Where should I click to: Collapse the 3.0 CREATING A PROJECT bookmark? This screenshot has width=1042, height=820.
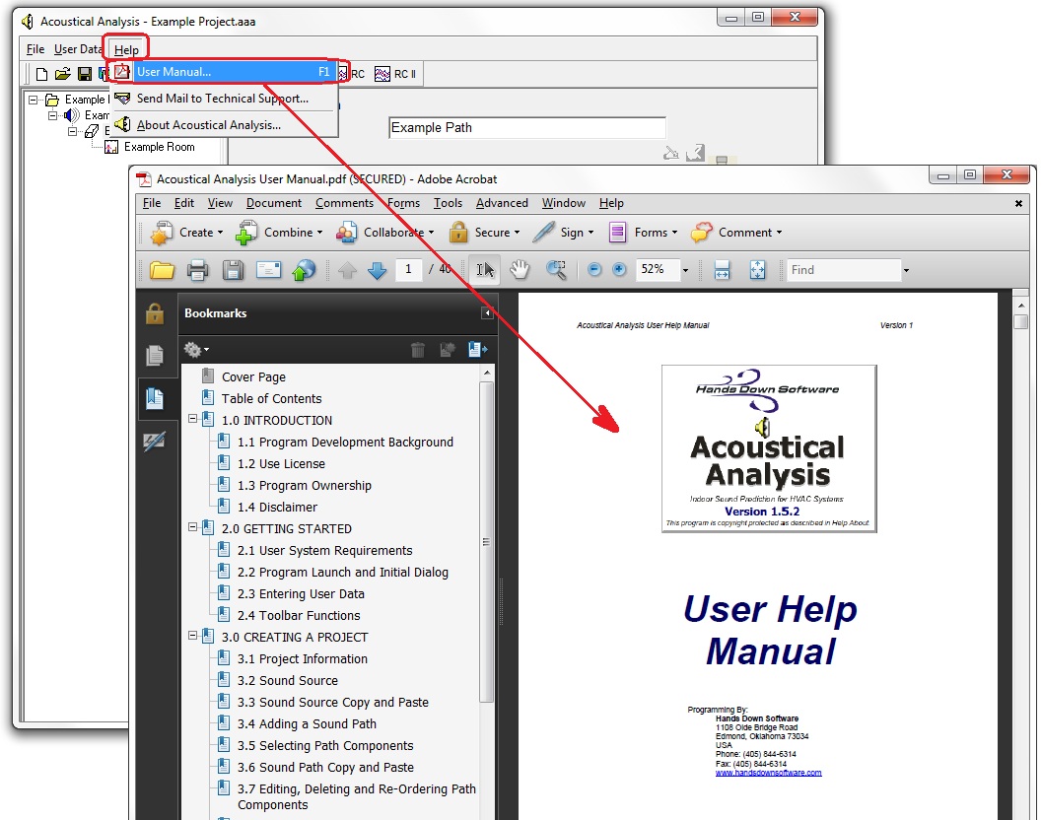192,636
